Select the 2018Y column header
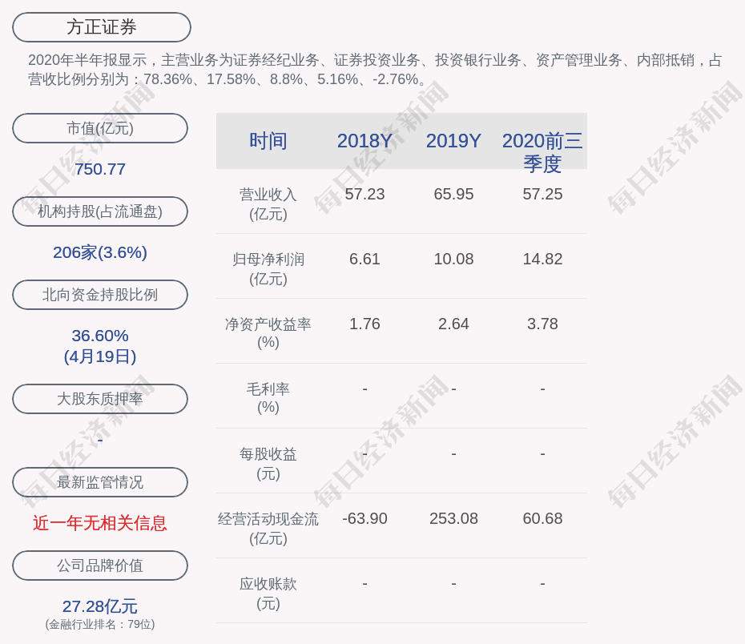 tap(365, 141)
